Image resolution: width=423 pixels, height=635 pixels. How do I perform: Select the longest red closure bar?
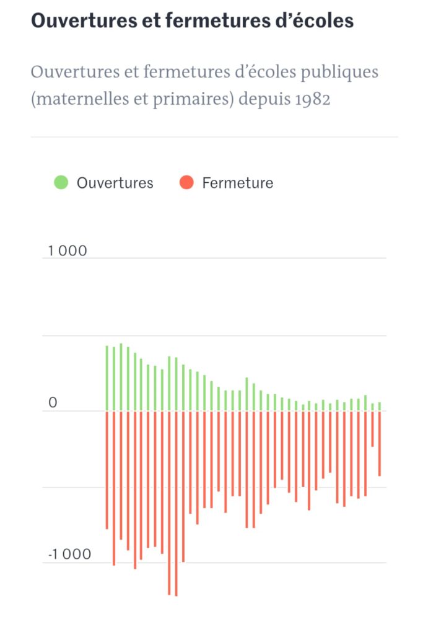click(176, 504)
